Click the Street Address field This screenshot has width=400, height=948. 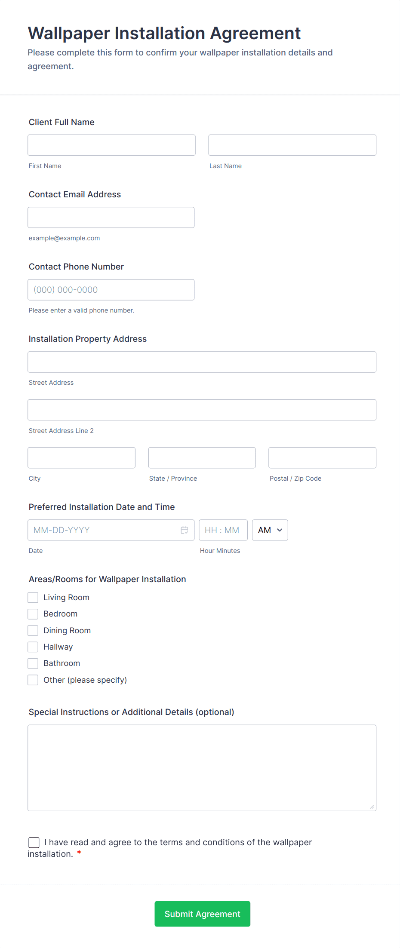pos(202,362)
